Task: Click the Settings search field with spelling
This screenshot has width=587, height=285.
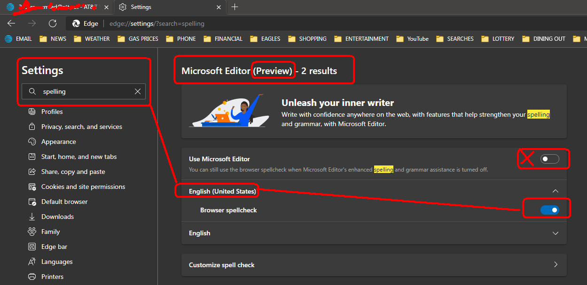Action: click(x=84, y=91)
